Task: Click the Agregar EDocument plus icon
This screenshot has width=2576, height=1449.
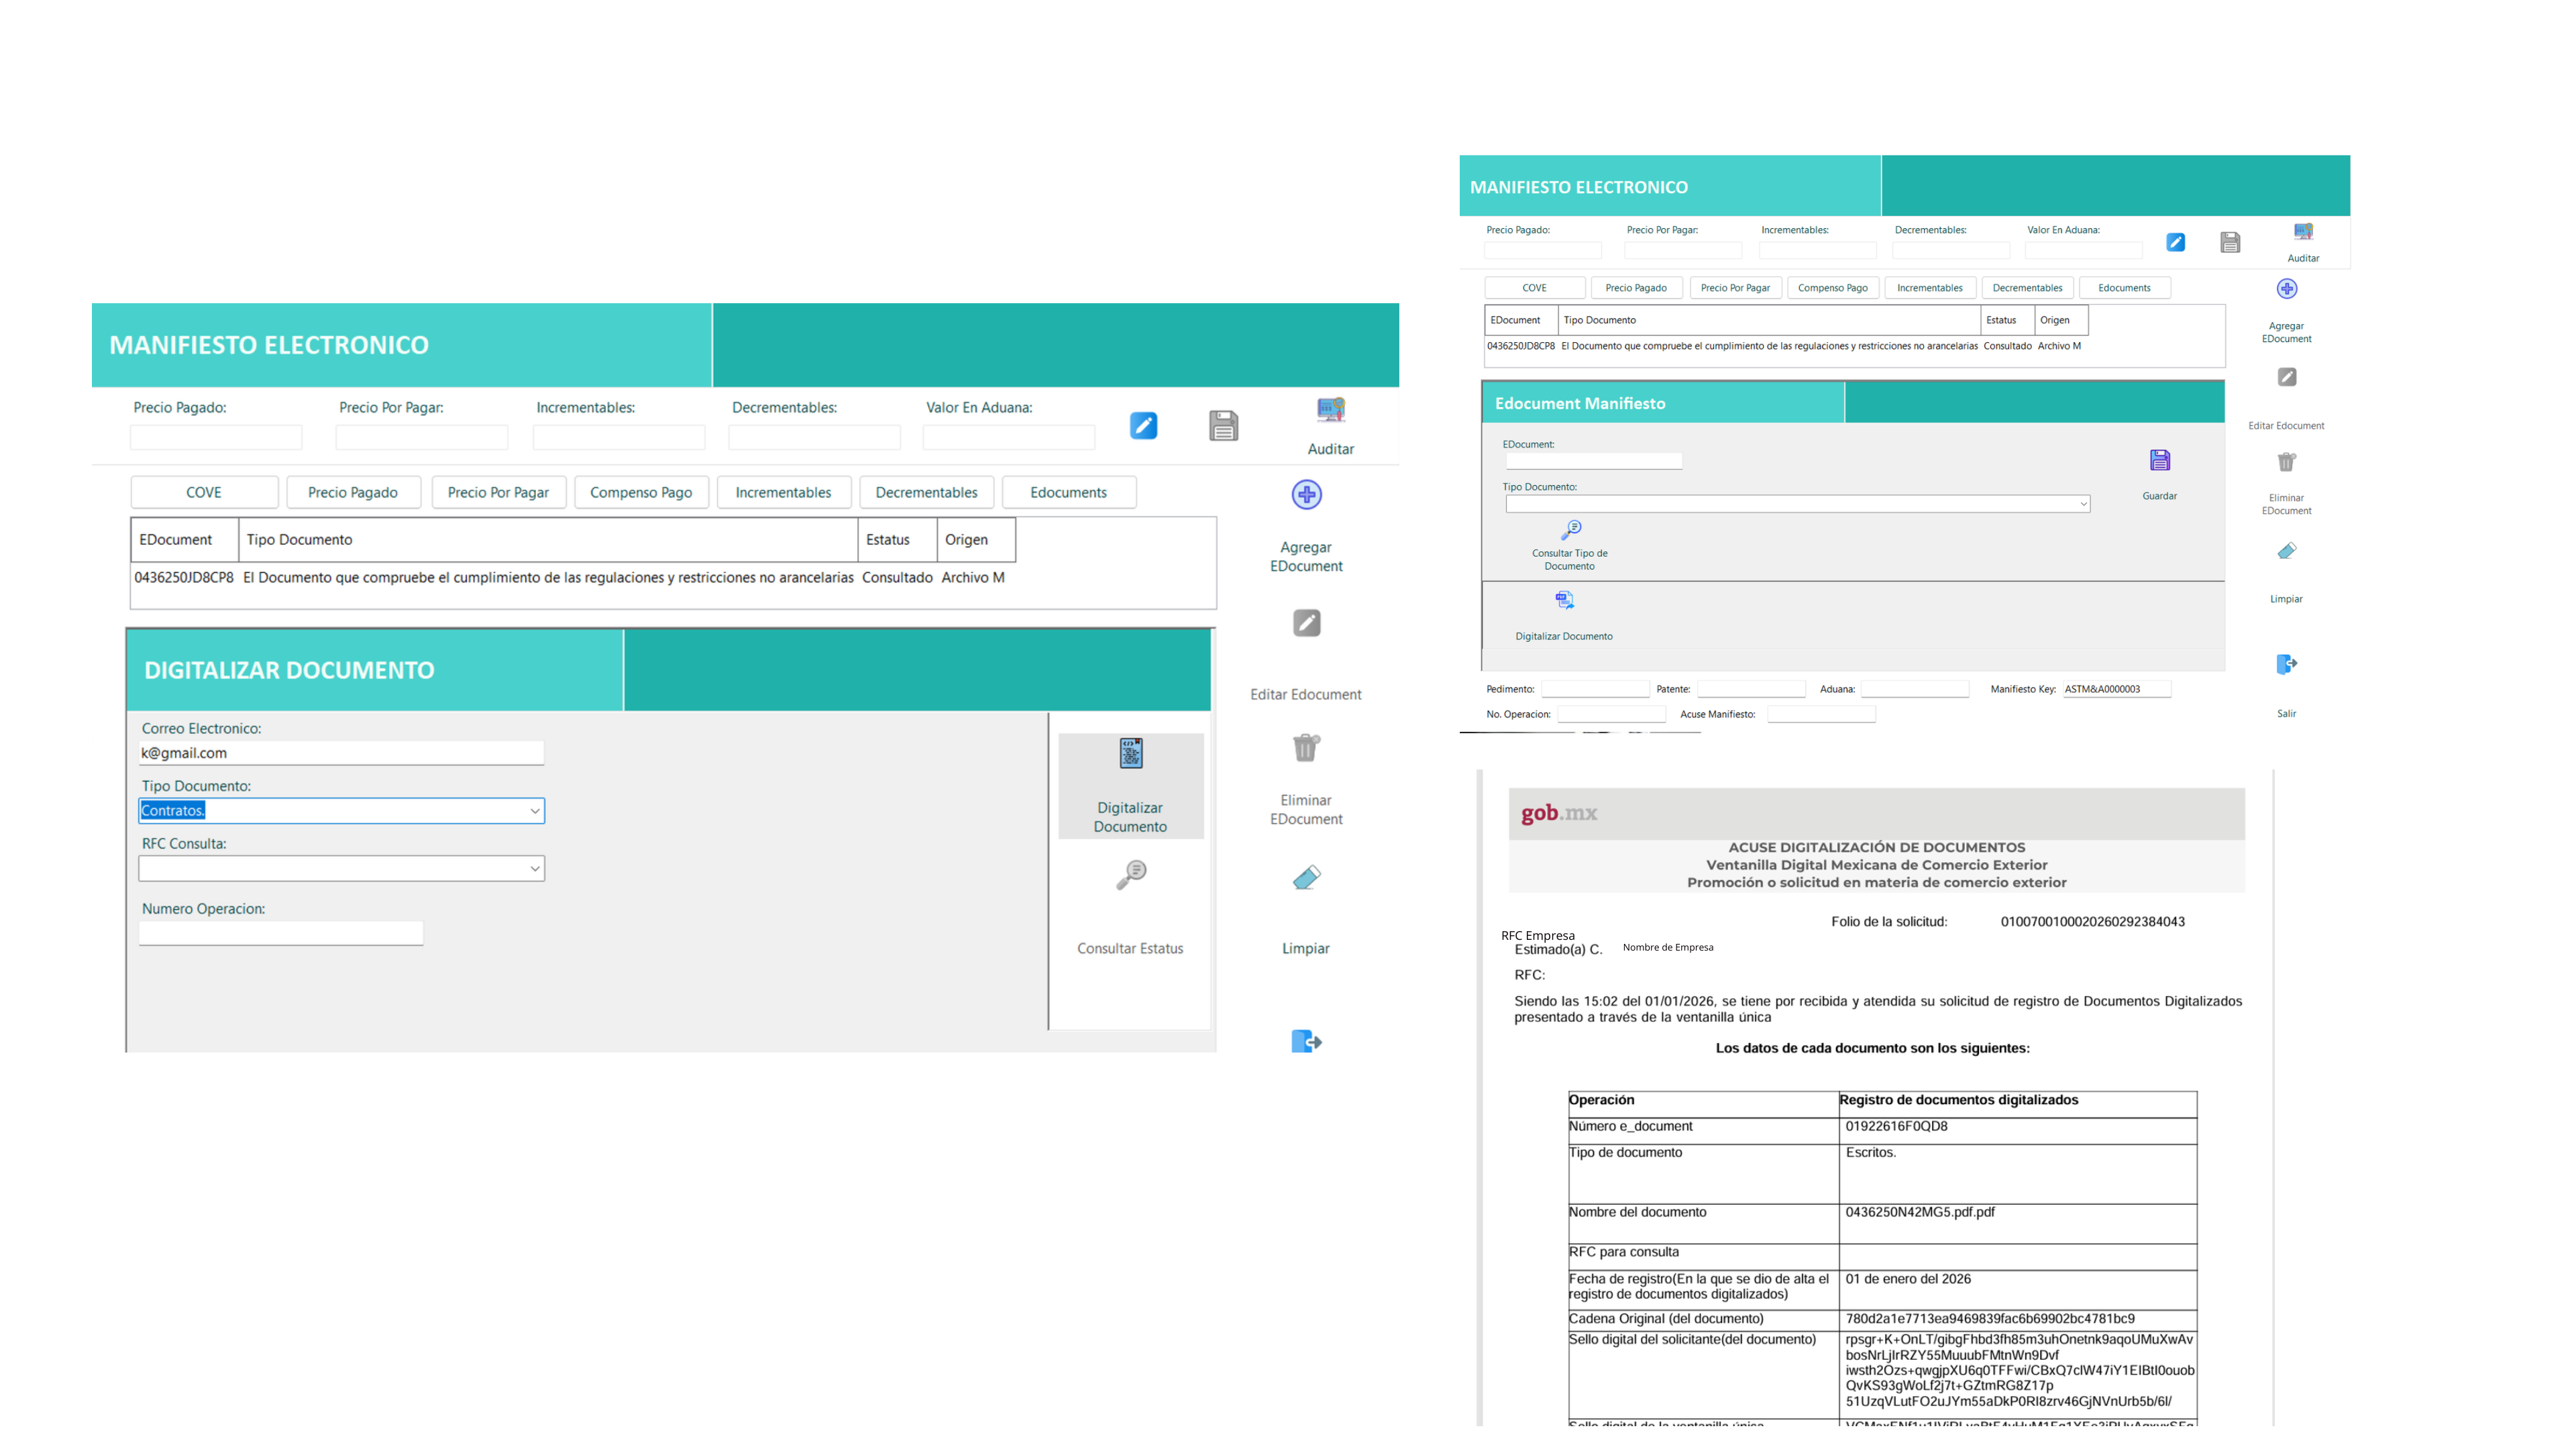Action: click(1306, 494)
